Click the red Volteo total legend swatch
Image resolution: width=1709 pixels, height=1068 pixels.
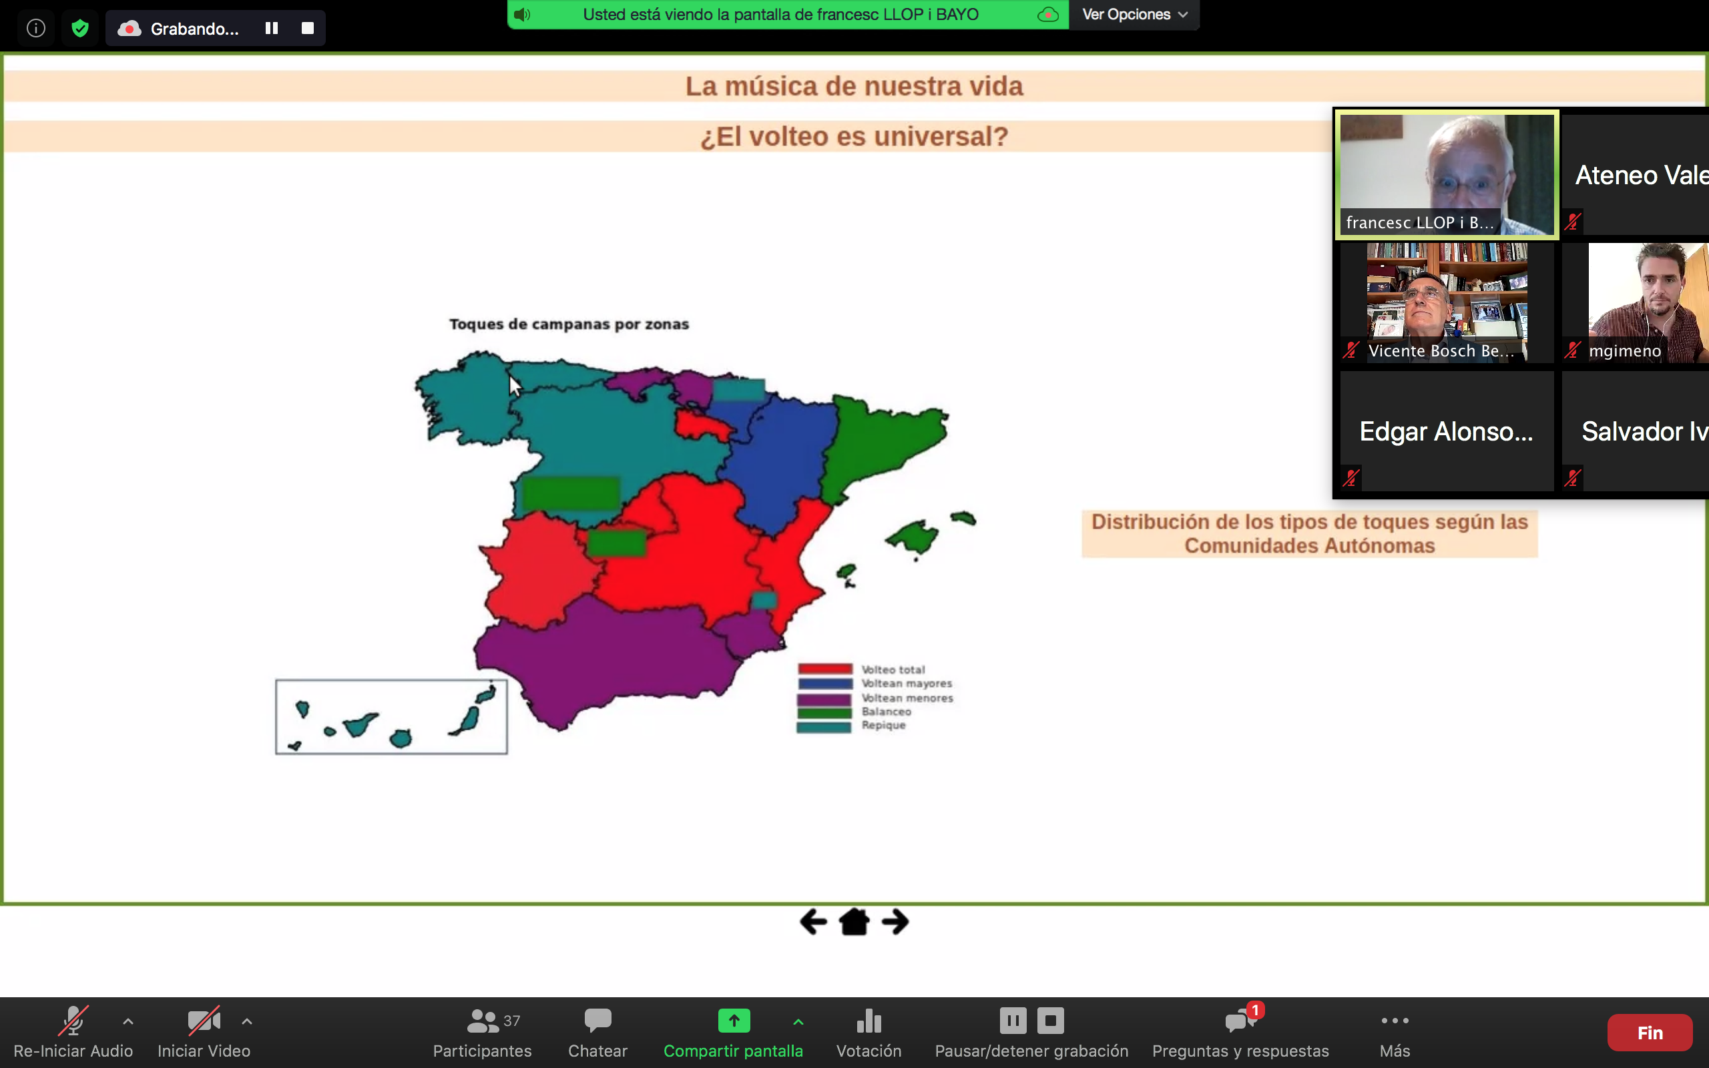(825, 669)
